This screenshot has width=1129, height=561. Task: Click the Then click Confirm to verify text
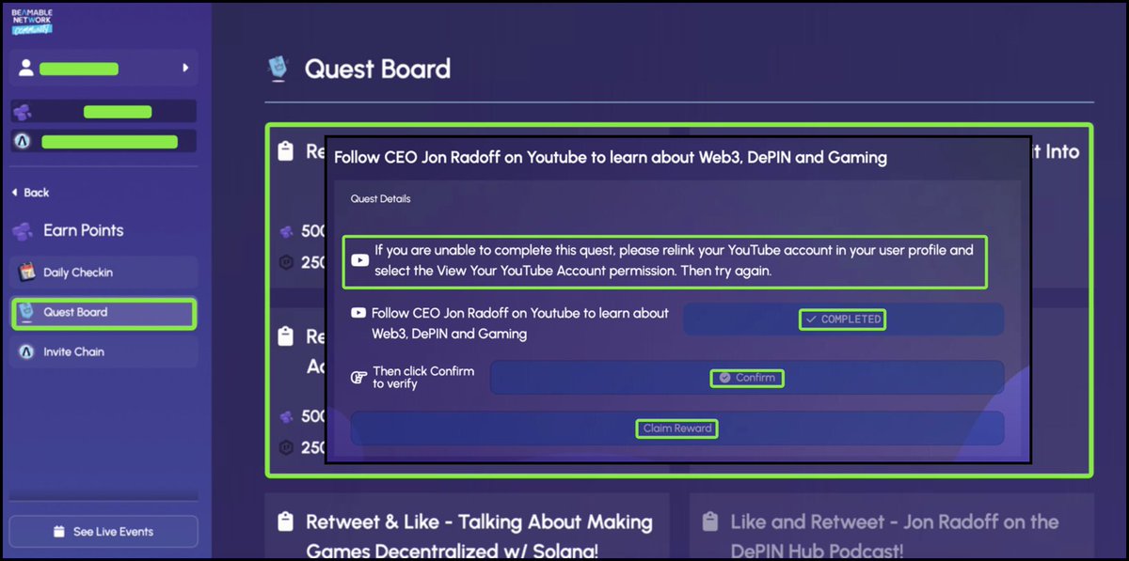pos(423,377)
